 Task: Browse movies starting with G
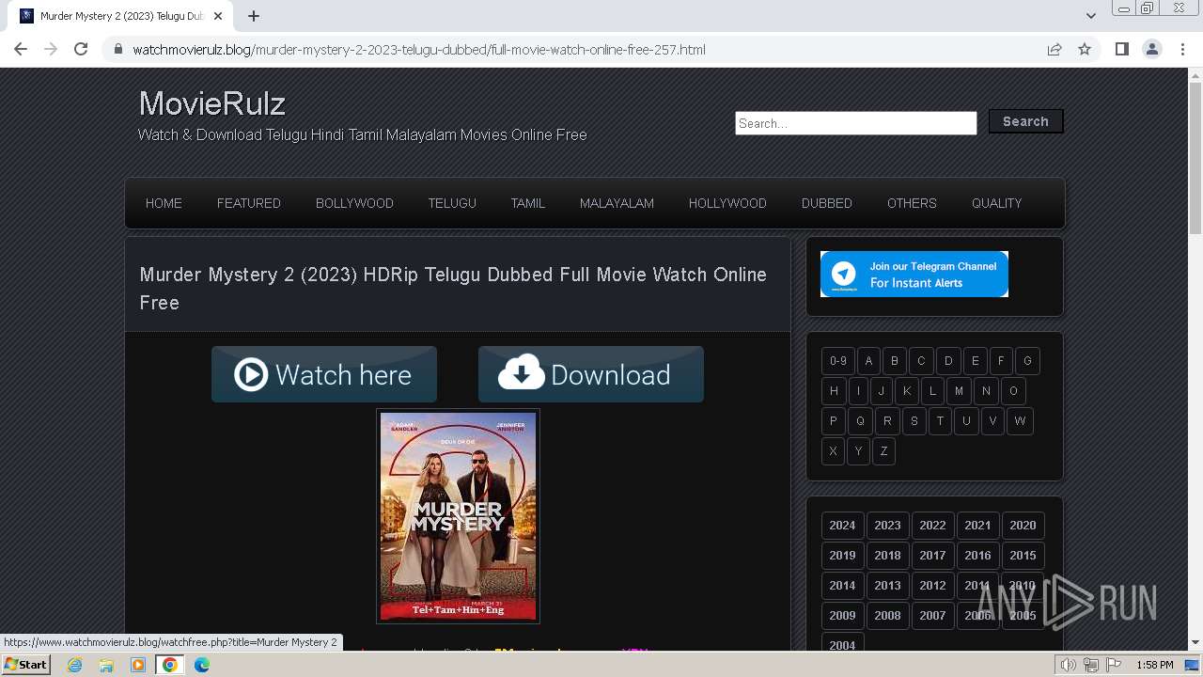(x=1027, y=361)
